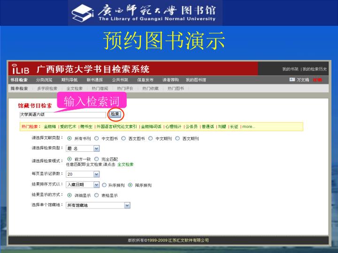Image resolution: width=338 pixels, height=253 pixels.
Task: Switch to the 简单检索 sub-tab
Action: coord(19,89)
